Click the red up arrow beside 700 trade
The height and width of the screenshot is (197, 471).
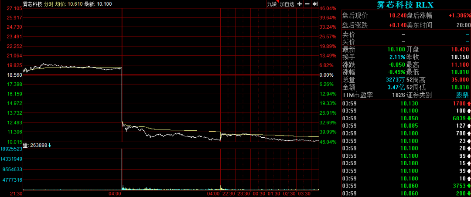468,133
